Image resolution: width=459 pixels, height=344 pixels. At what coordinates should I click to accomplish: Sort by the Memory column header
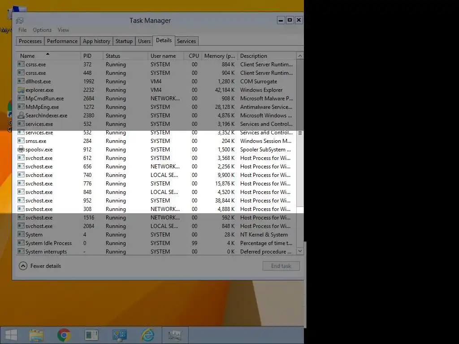pos(219,56)
